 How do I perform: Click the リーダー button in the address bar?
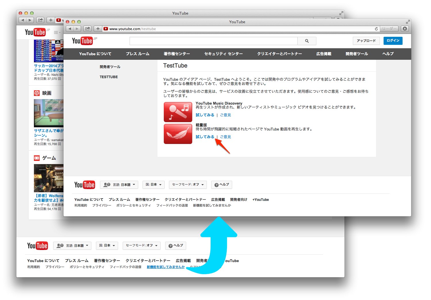point(389,29)
